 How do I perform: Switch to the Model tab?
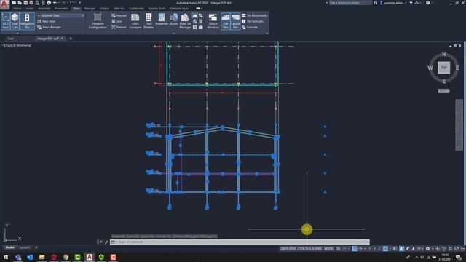9,247
